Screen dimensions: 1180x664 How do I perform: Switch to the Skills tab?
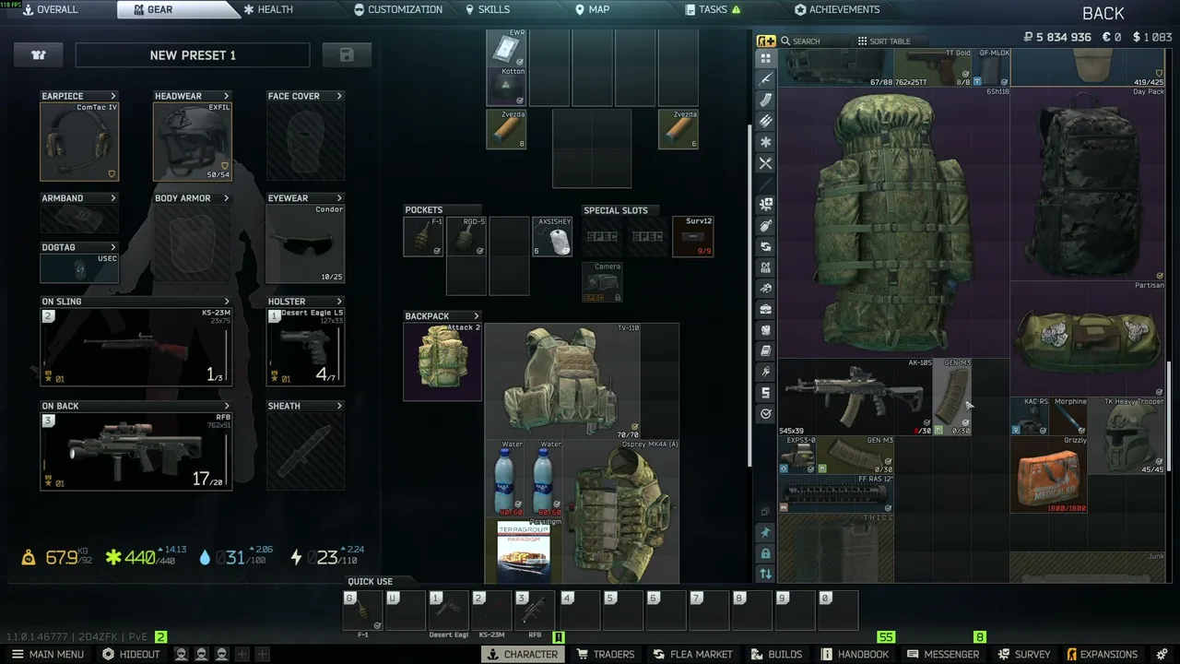click(488, 10)
